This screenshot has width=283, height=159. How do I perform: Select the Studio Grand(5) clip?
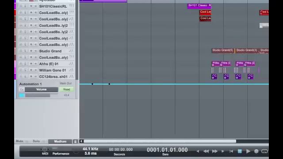(x=222, y=50)
